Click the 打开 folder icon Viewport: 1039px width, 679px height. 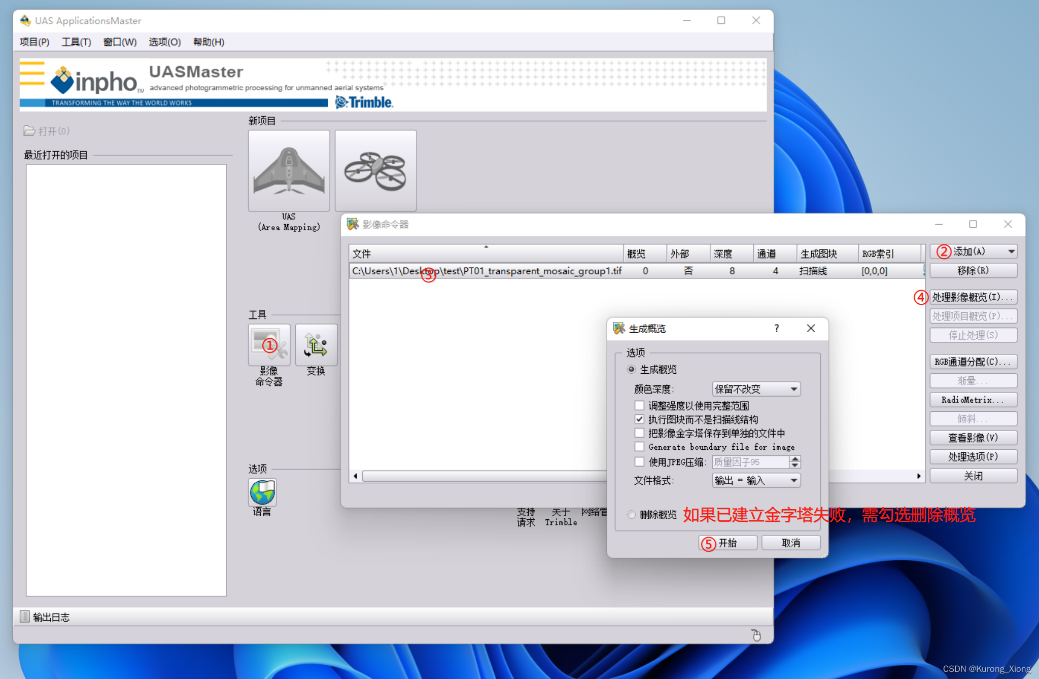point(29,131)
